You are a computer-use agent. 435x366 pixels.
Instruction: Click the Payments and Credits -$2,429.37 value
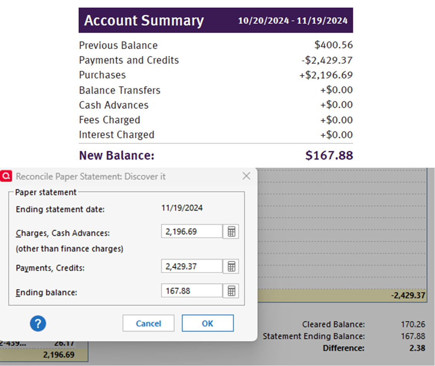(x=327, y=60)
